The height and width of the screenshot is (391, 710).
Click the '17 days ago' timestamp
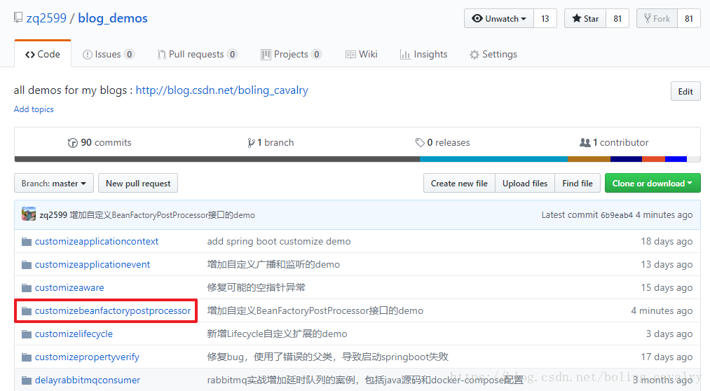click(667, 357)
